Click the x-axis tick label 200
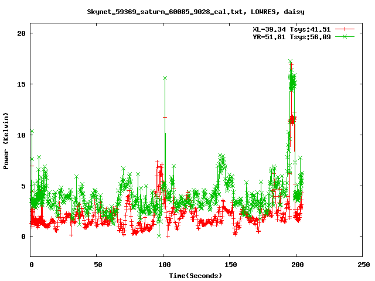This screenshot has height=281, width=375. (x=297, y=265)
